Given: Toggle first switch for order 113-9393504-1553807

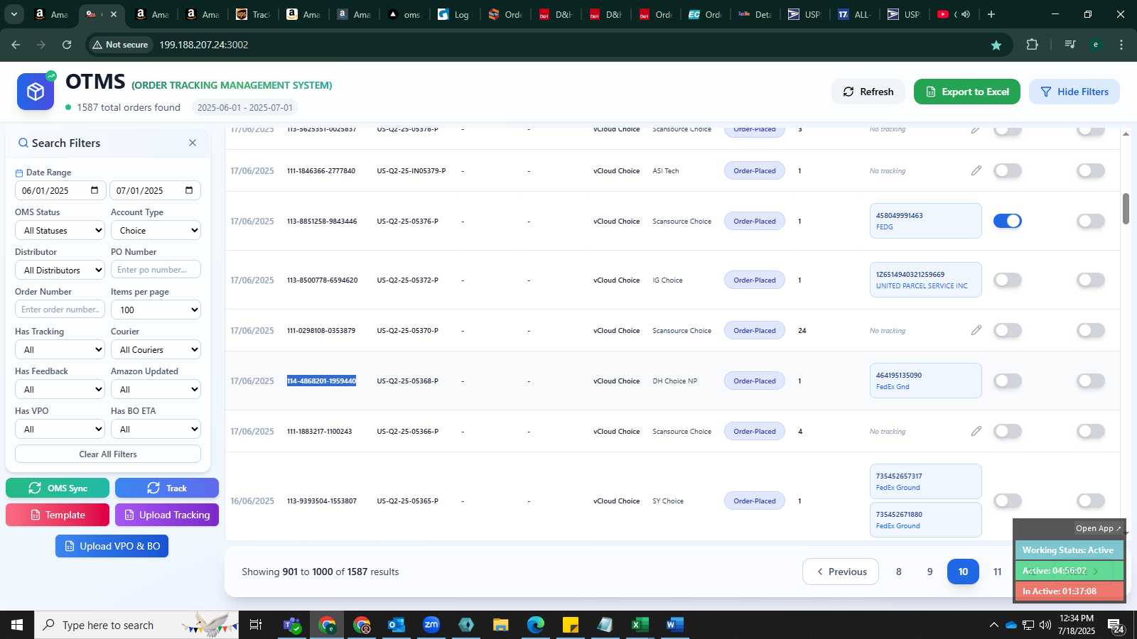Looking at the screenshot, I should click(x=1008, y=501).
